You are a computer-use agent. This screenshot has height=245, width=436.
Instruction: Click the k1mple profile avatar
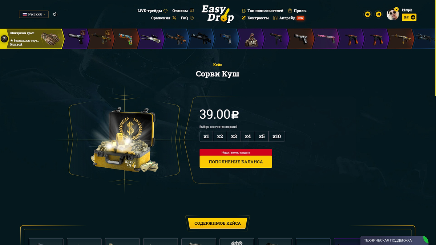point(393,14)
